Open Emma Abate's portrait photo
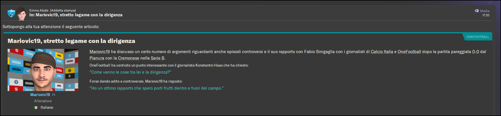This screenshot has width=501, height=116. [21, 13]
